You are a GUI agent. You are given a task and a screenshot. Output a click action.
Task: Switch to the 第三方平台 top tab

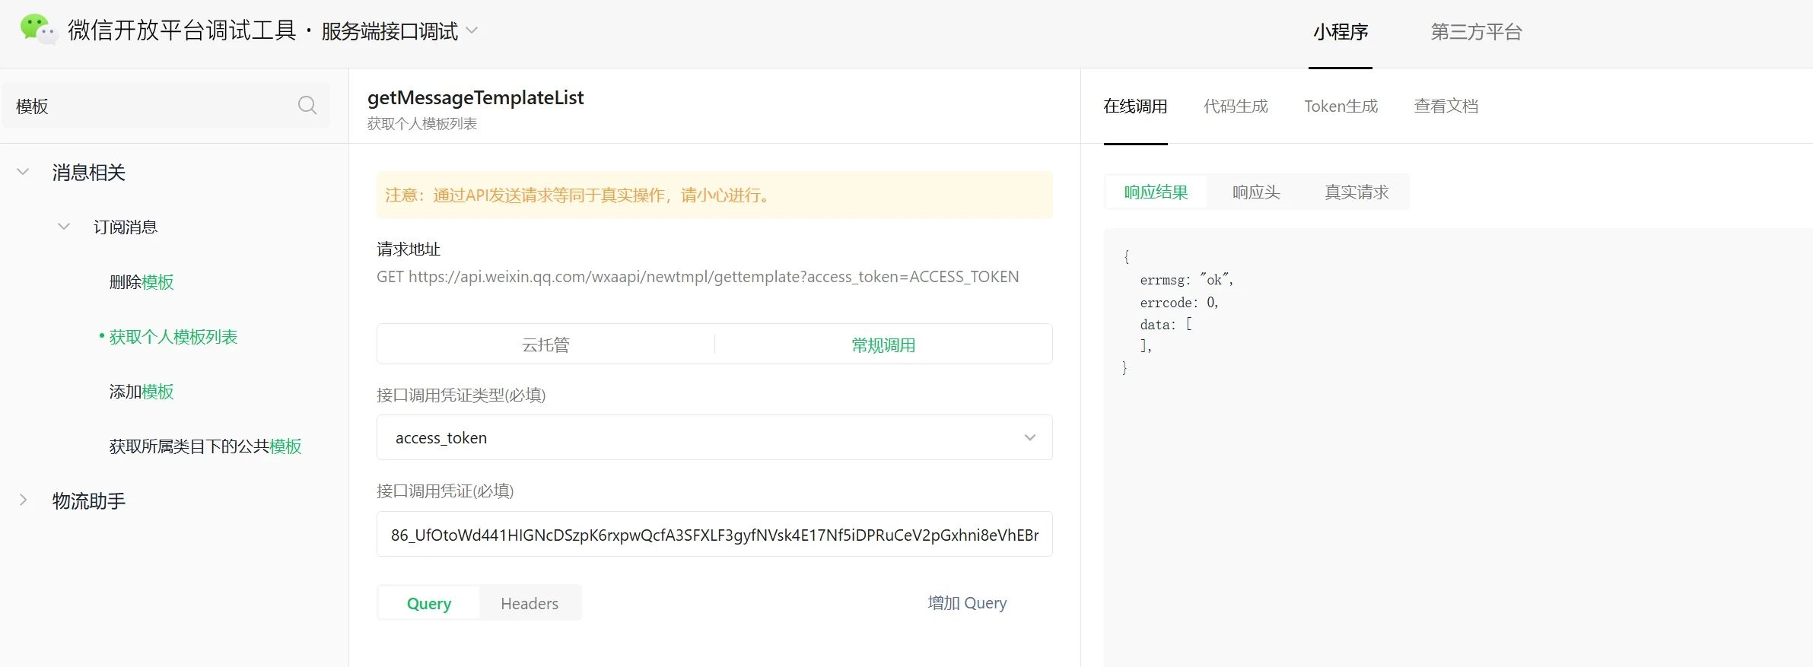1476,32
